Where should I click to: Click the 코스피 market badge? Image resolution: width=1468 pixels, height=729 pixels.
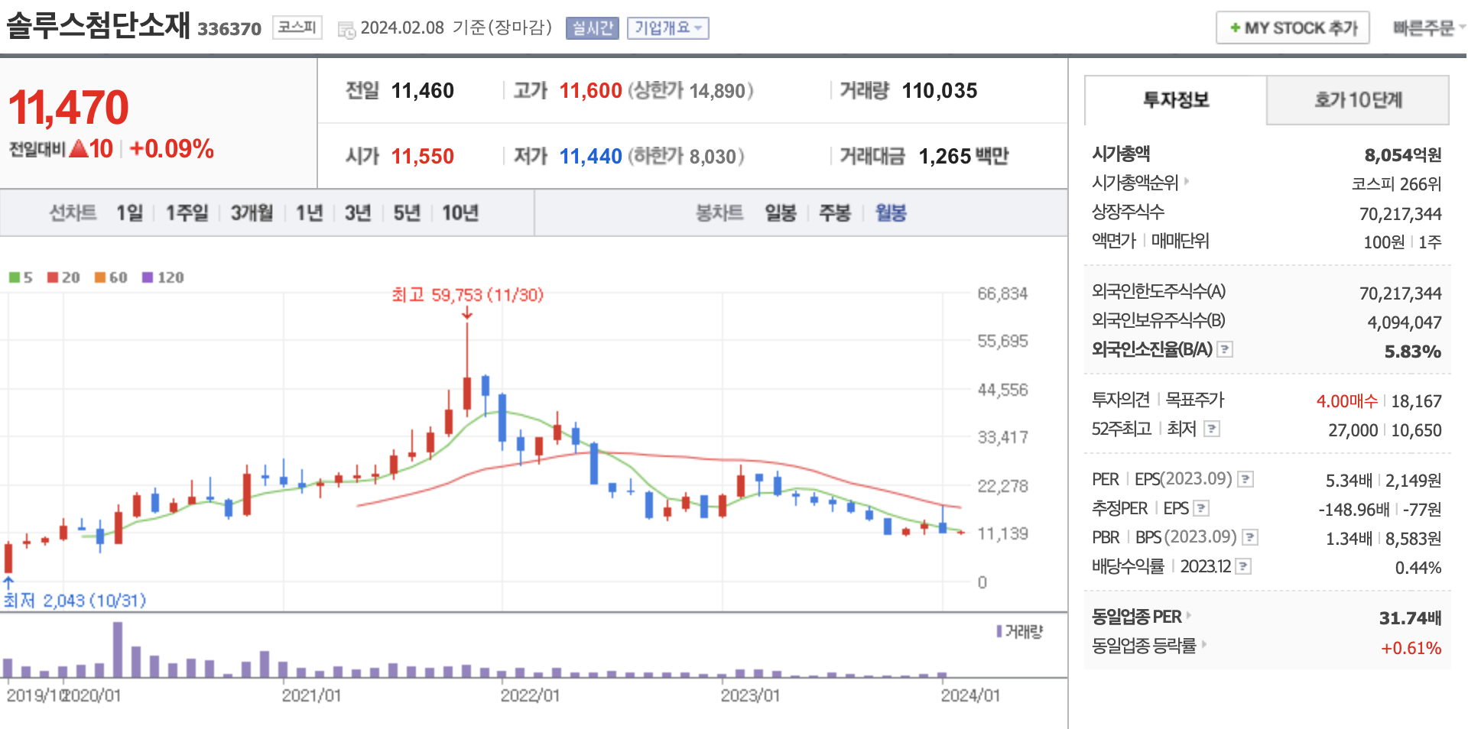(297, 28)
